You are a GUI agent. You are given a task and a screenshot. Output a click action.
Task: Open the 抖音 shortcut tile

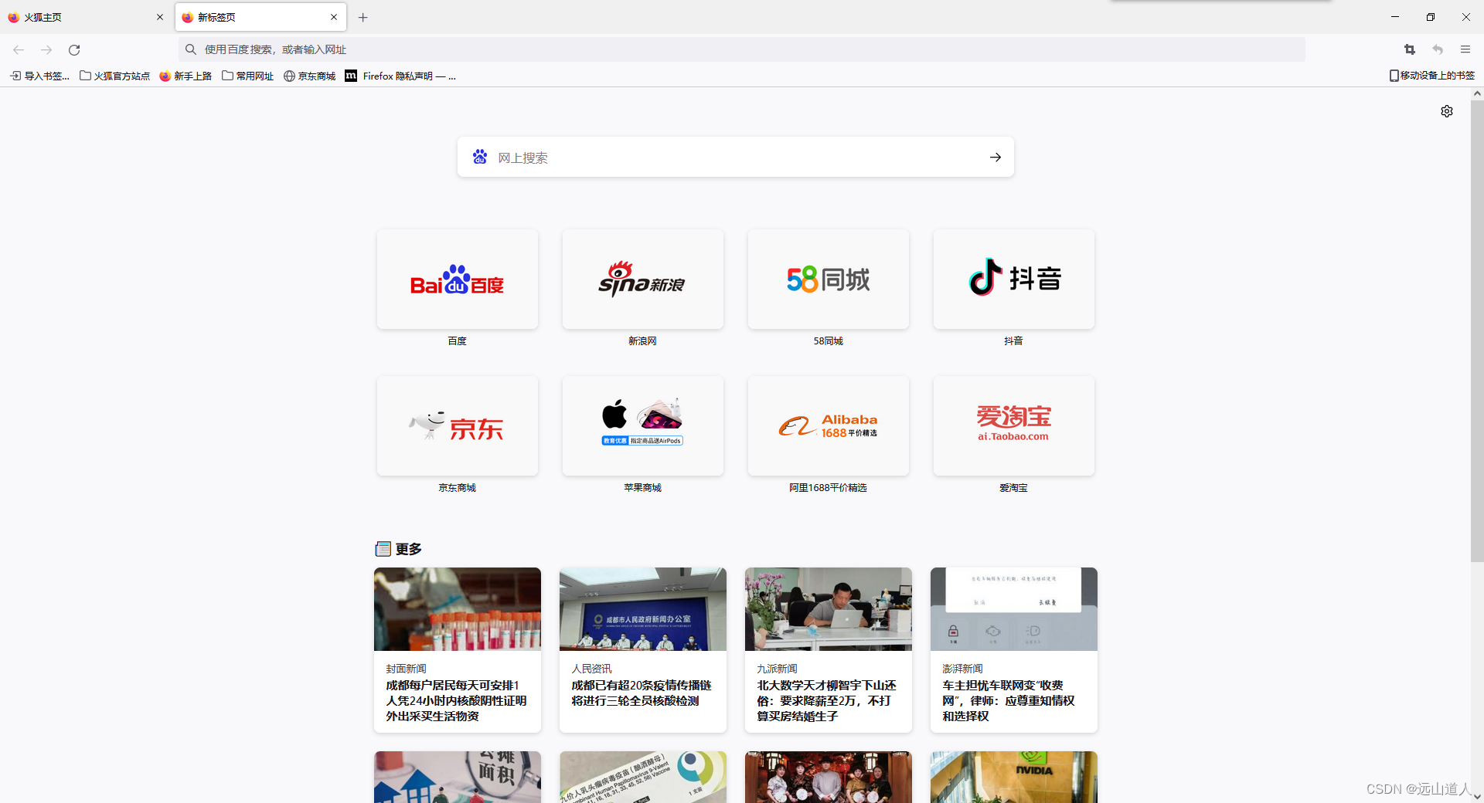[x=1014, y=279]
